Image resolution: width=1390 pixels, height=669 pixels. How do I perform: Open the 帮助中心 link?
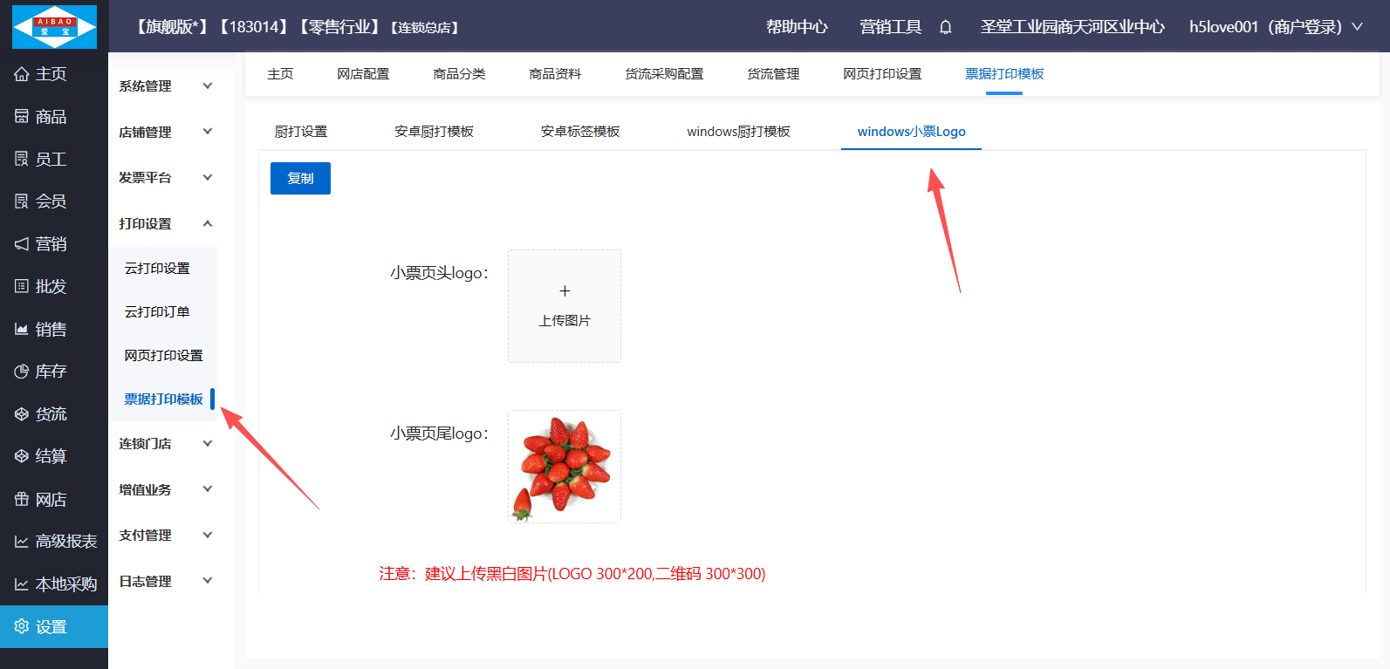[x=797, y=27]
